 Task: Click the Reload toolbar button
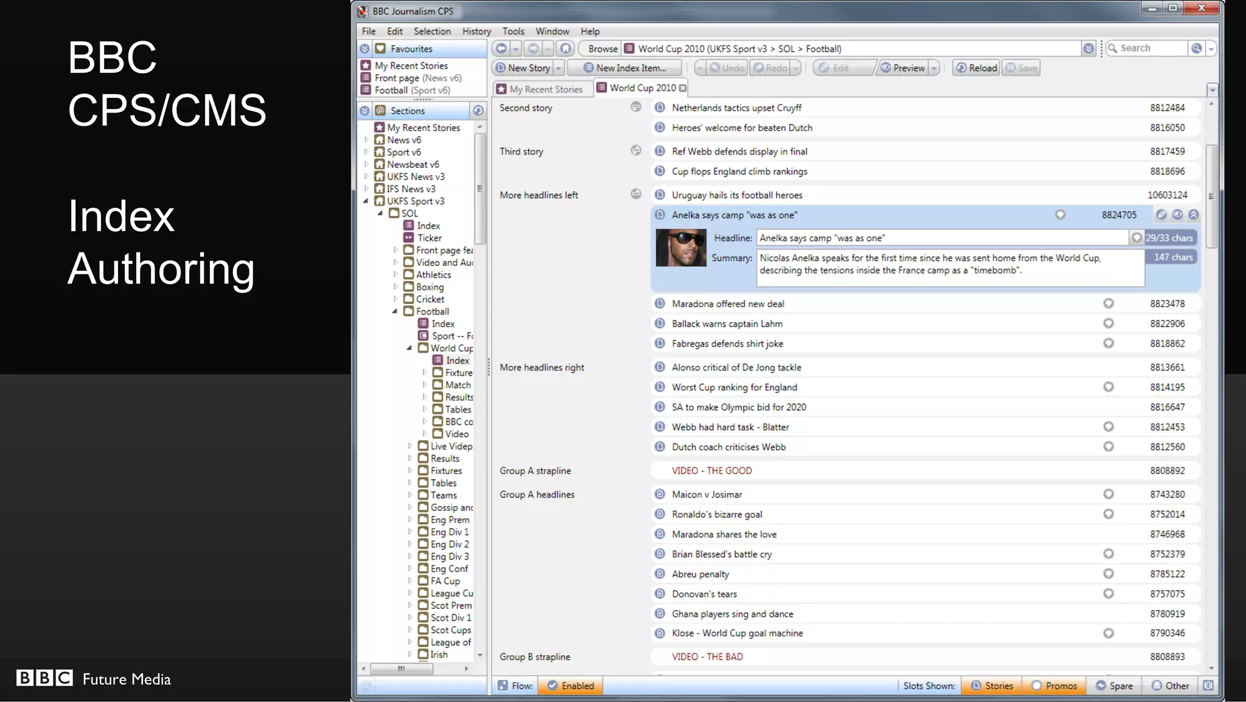pos(976,68)
